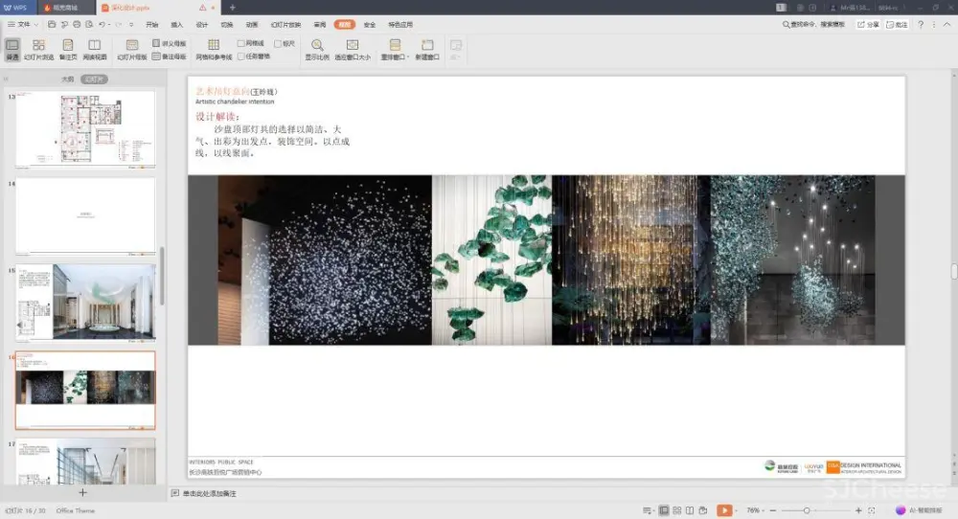Click the Share (分享) button
Screen dimensions: 958x519
click(867, 24)
